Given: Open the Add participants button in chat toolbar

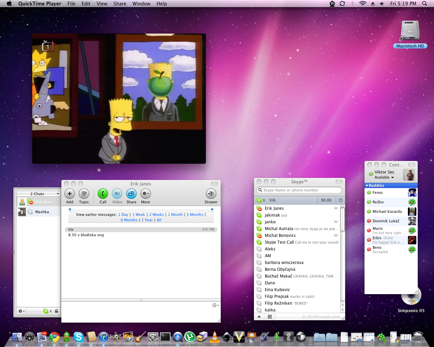Looking at the screenshot, I should point(70,194).
